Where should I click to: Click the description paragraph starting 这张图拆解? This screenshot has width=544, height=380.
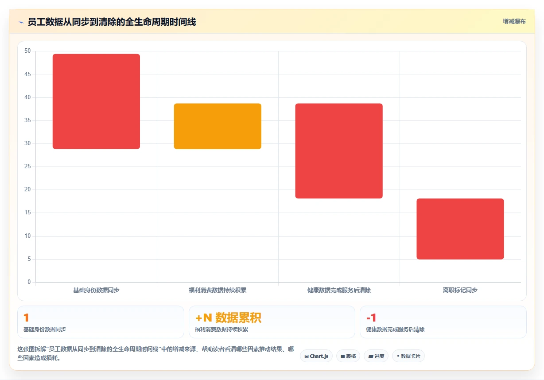[155, 354]
